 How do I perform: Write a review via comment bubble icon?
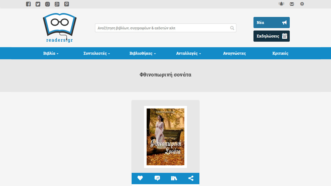pyautogui.click(x=157, y=178)
